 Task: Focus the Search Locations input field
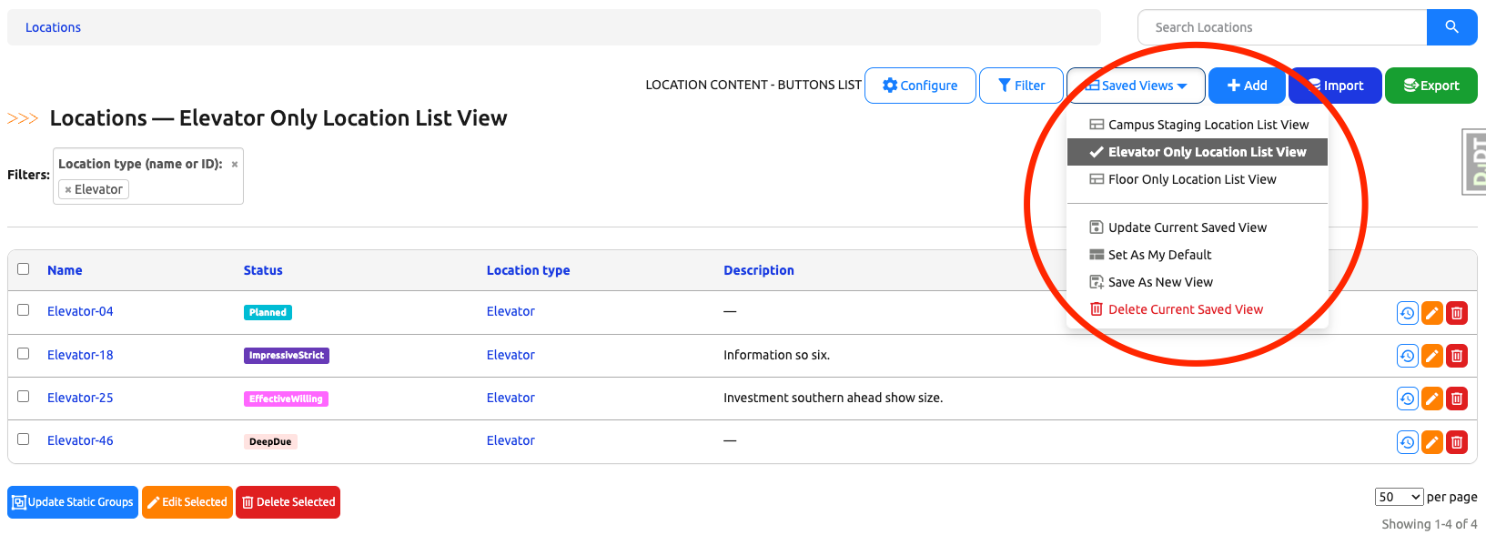click(1282, 27)
